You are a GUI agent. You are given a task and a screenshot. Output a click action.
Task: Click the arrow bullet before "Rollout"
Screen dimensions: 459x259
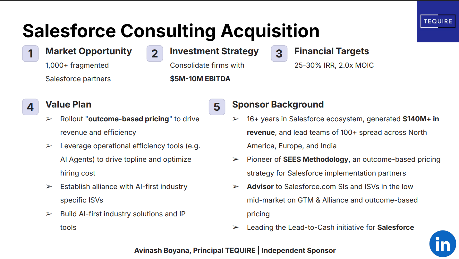(49, 119)
